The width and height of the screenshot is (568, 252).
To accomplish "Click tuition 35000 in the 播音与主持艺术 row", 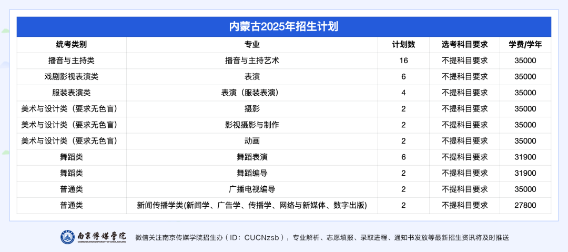I will pyautogui.click(x=525, y=61).
